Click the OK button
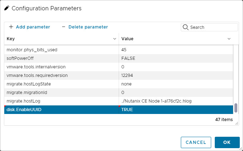Image resolution: width=243 pixels, height=151 pixels. coord(227,142)
